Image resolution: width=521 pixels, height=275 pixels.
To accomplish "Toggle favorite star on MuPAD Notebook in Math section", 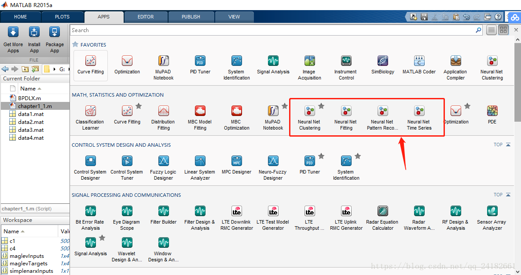I will coord(285,106).
